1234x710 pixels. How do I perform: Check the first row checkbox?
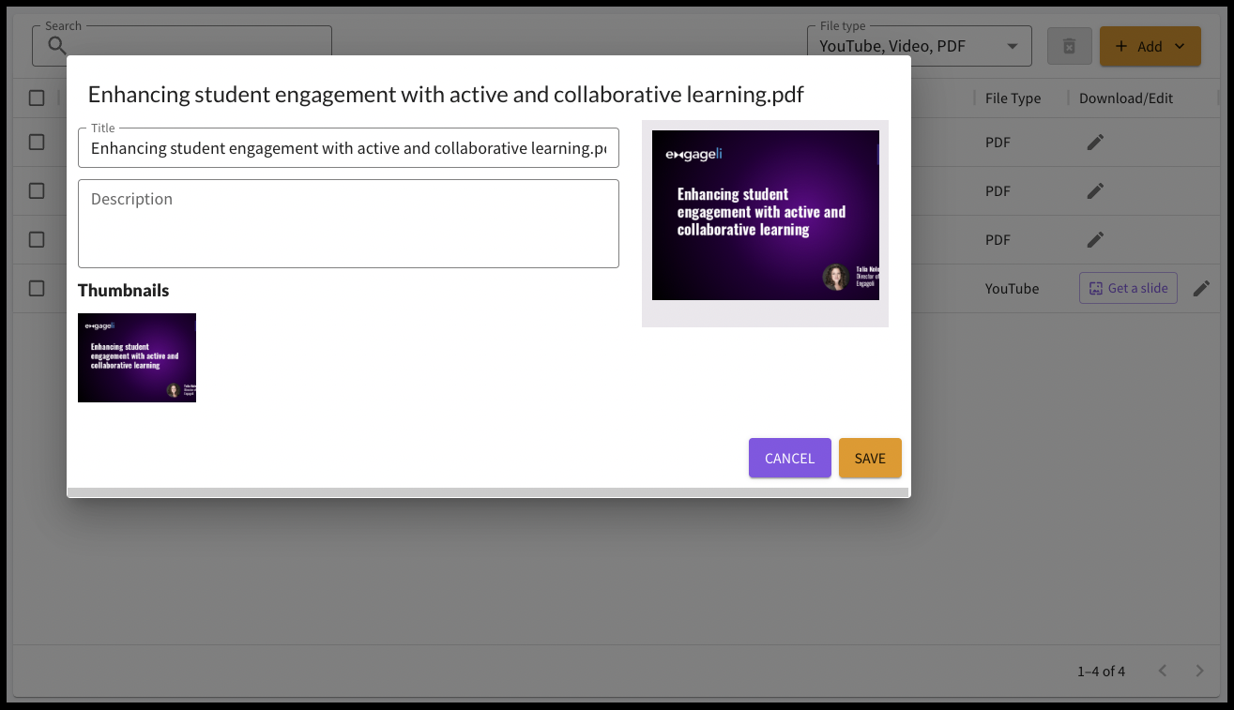[x=37, y=142]
